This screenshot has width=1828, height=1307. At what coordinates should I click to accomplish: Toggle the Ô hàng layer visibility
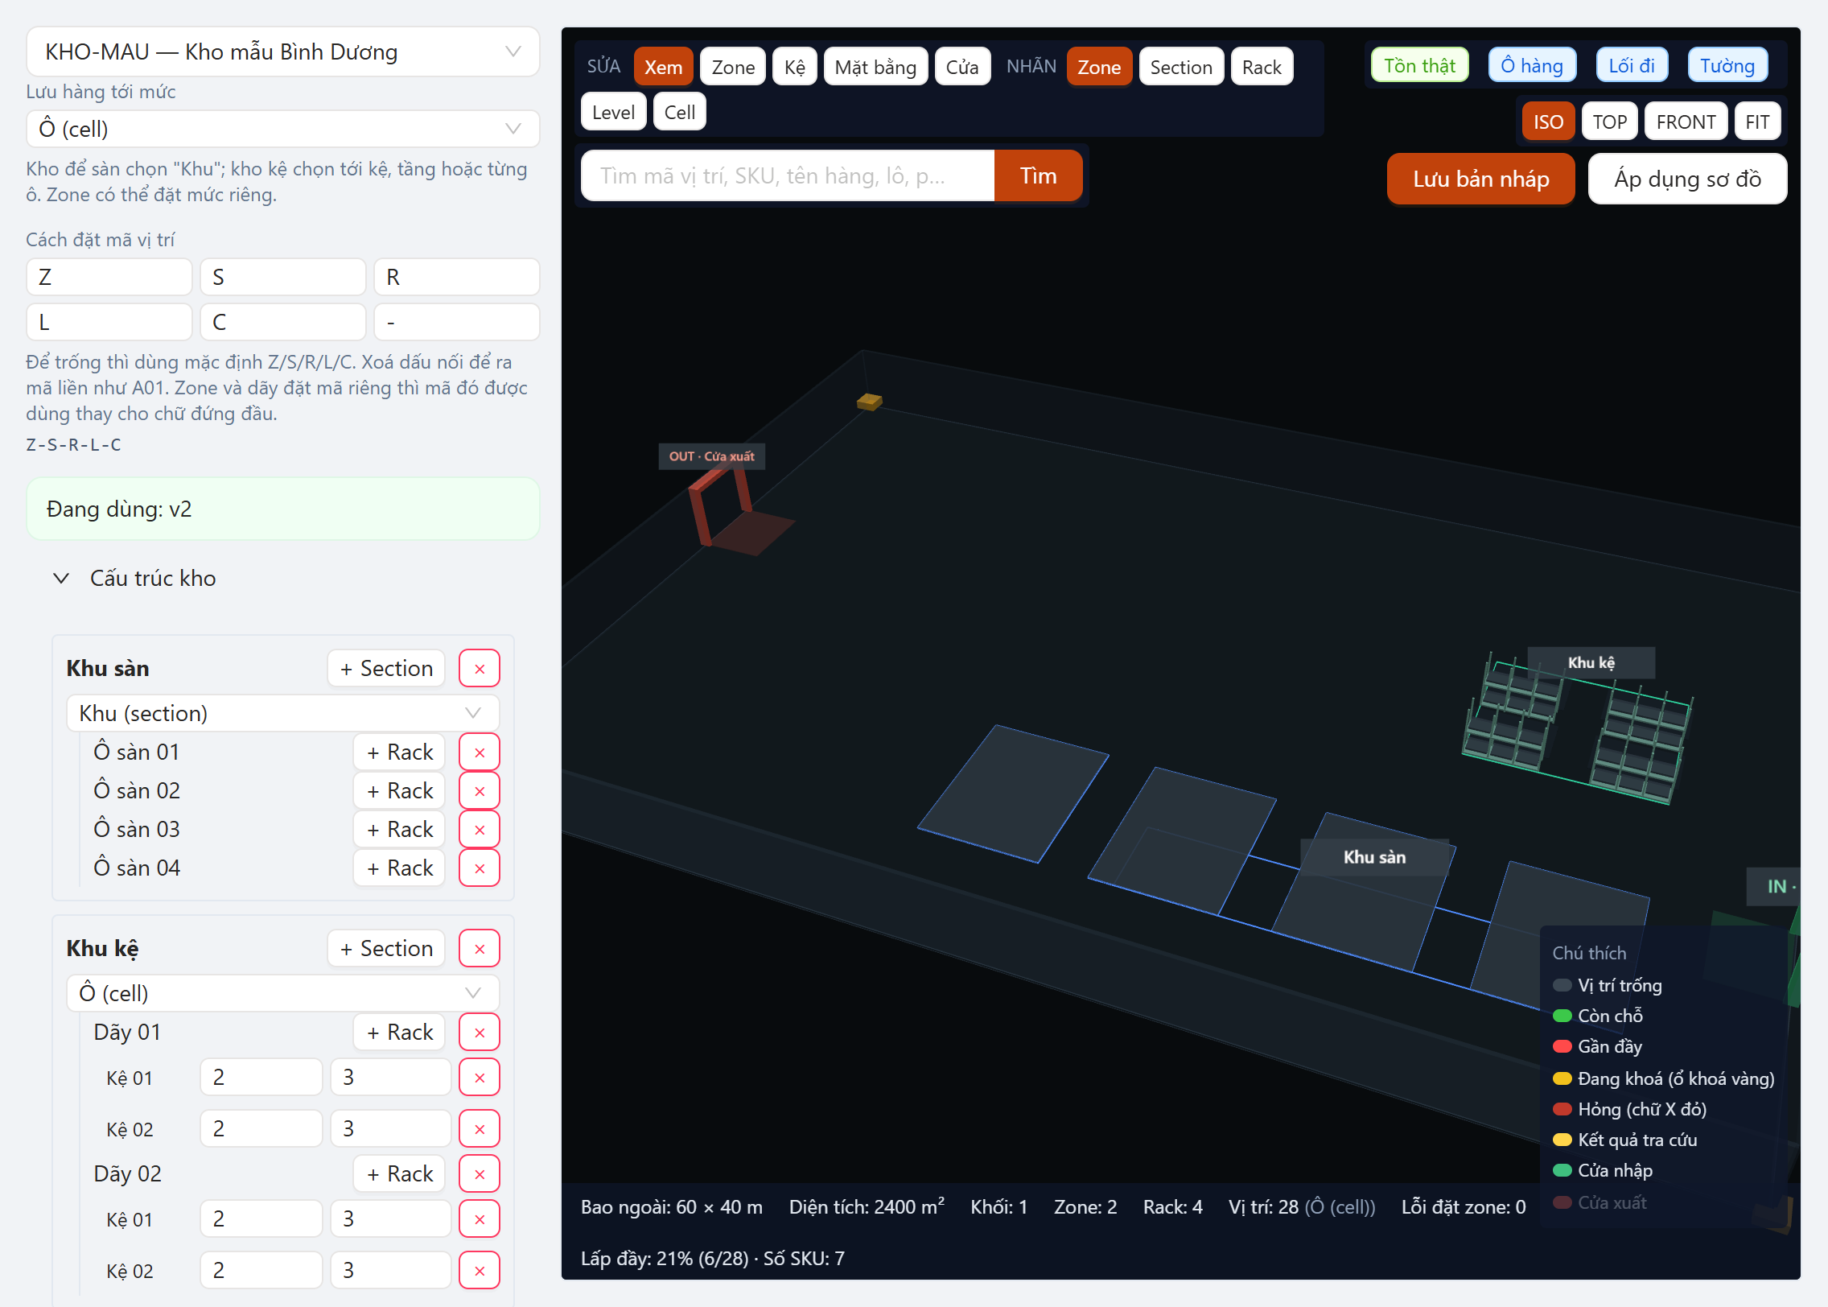point(1531,66)
